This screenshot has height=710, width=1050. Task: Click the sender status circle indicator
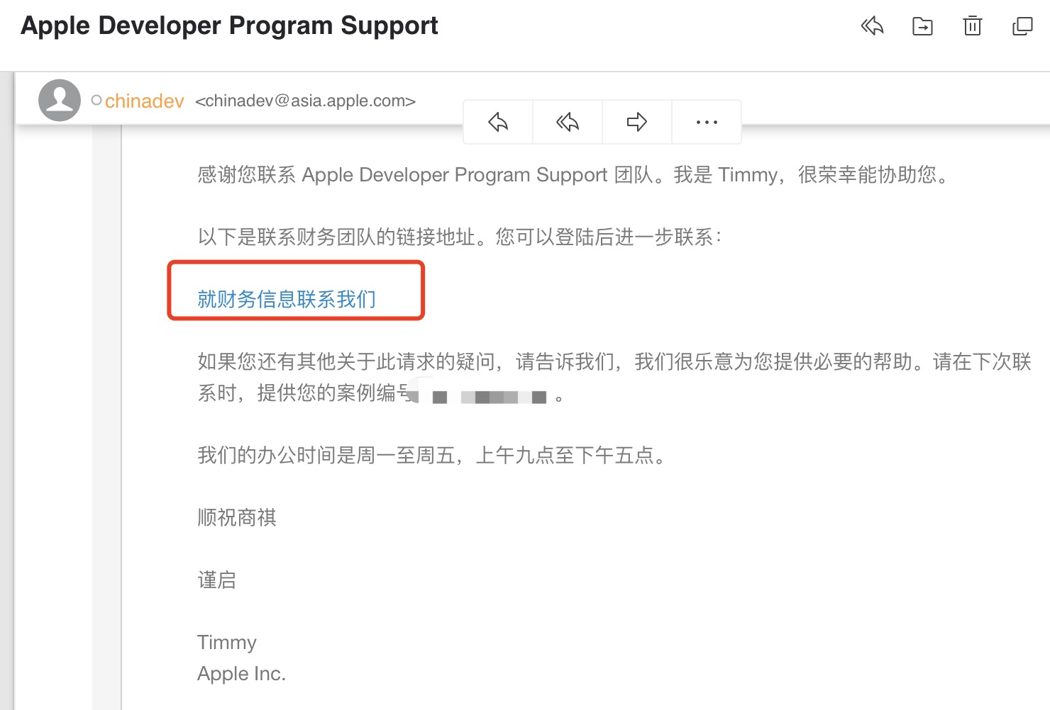coord(96,101)
